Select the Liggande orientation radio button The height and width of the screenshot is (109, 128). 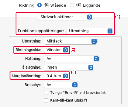point(72,5)
